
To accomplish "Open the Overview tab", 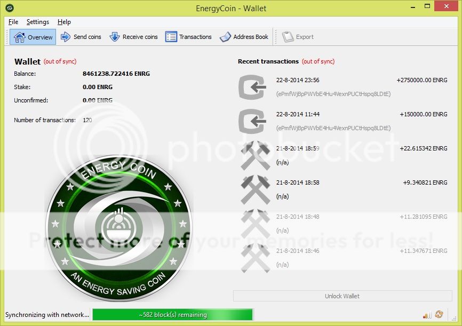I will pos(33,37).
